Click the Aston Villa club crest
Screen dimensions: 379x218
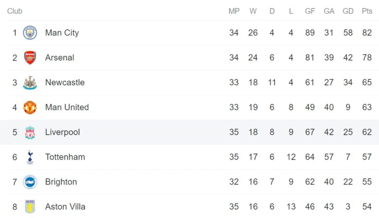coord(30,207)
